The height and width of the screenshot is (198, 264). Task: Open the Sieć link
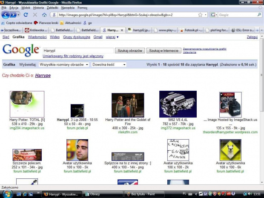[6, 37]
